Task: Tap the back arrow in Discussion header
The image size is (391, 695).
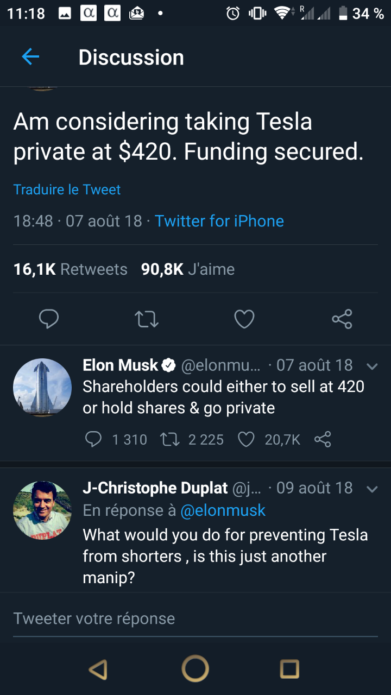Action: [30, 57]
